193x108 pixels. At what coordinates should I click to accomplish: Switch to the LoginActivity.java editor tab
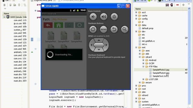pyautogui.click(x=43, y=1)
